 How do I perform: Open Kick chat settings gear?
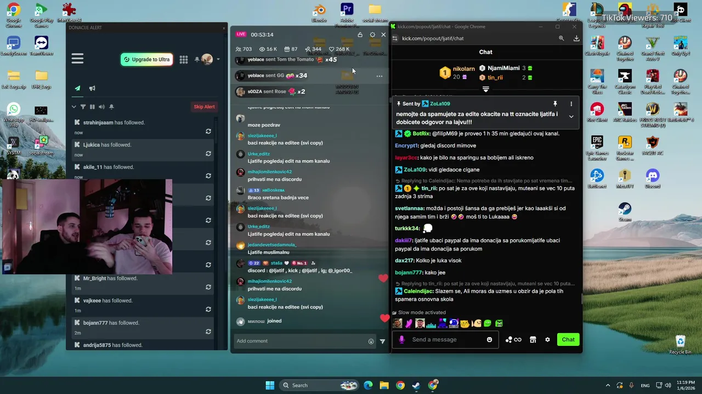[x=547, y=339]
